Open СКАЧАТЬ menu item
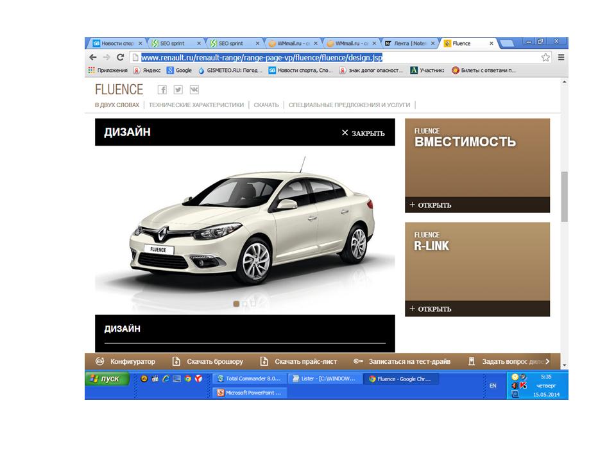This screenshot has width=616, height=462. 266,105
